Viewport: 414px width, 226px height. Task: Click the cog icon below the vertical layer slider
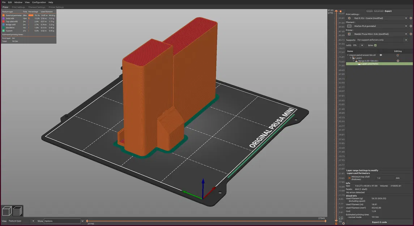pyautogui.click(x=343, y=223)
